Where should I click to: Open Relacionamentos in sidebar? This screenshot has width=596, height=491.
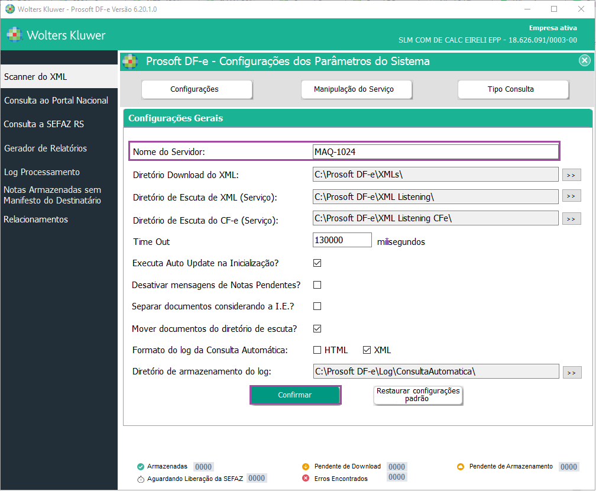(35, 219)
